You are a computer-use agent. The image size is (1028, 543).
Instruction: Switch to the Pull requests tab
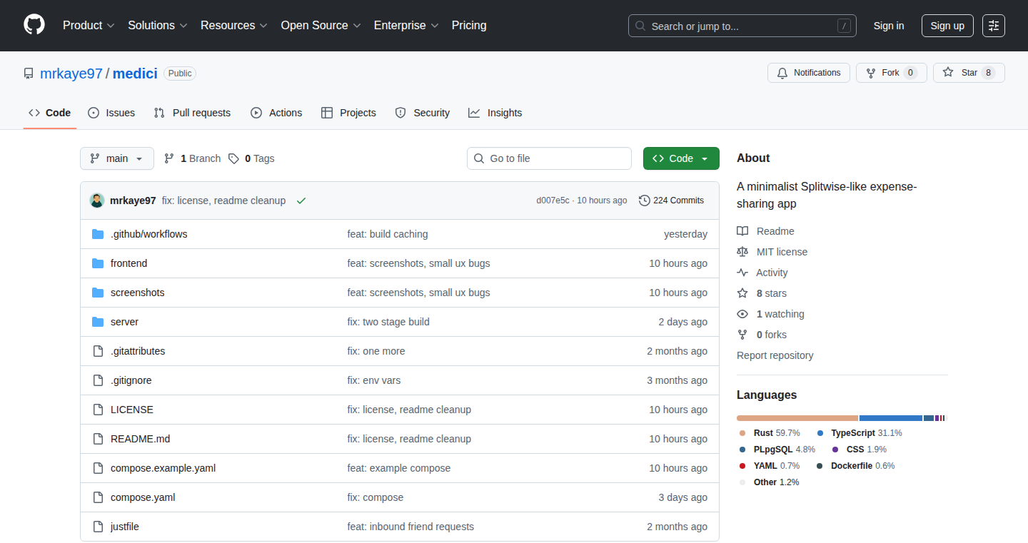click(x=193, y=113)
